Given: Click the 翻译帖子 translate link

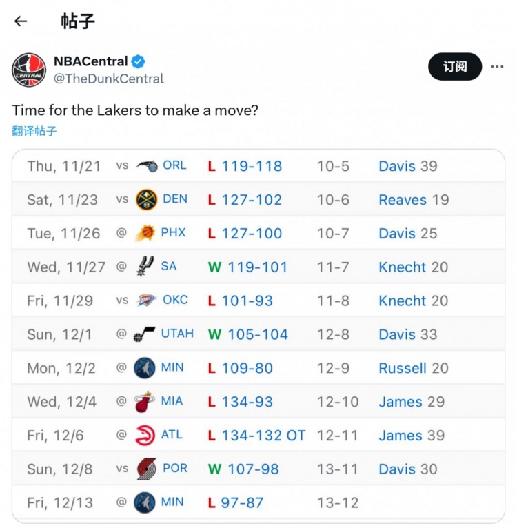Looking at the screenshot, I should (34, 131).
